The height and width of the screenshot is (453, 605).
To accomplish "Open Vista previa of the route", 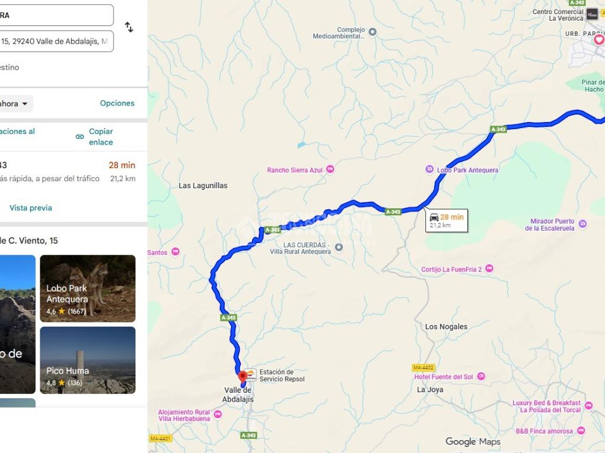I will 31,208.
